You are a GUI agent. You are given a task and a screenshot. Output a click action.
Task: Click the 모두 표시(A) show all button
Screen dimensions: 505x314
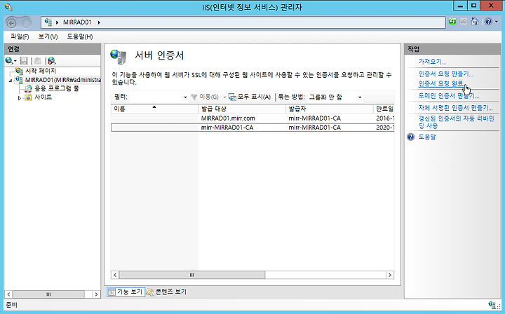click(x=250, y=97)
